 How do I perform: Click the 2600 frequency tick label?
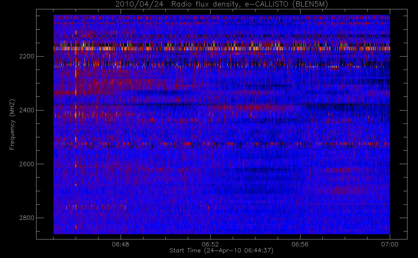27,164
